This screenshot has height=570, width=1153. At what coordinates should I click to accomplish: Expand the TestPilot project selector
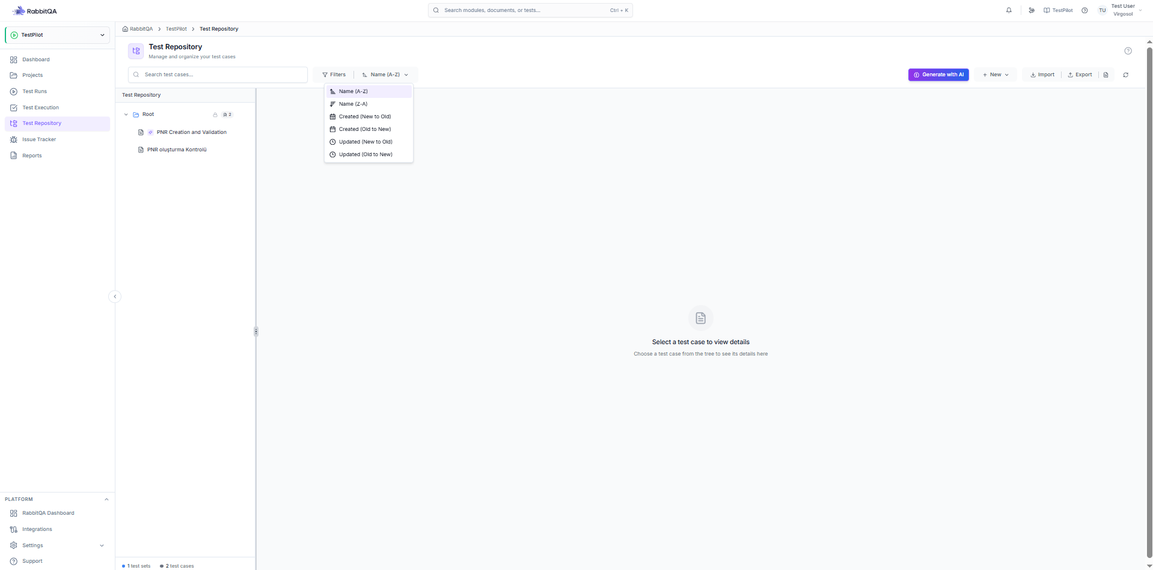point(58,35)
